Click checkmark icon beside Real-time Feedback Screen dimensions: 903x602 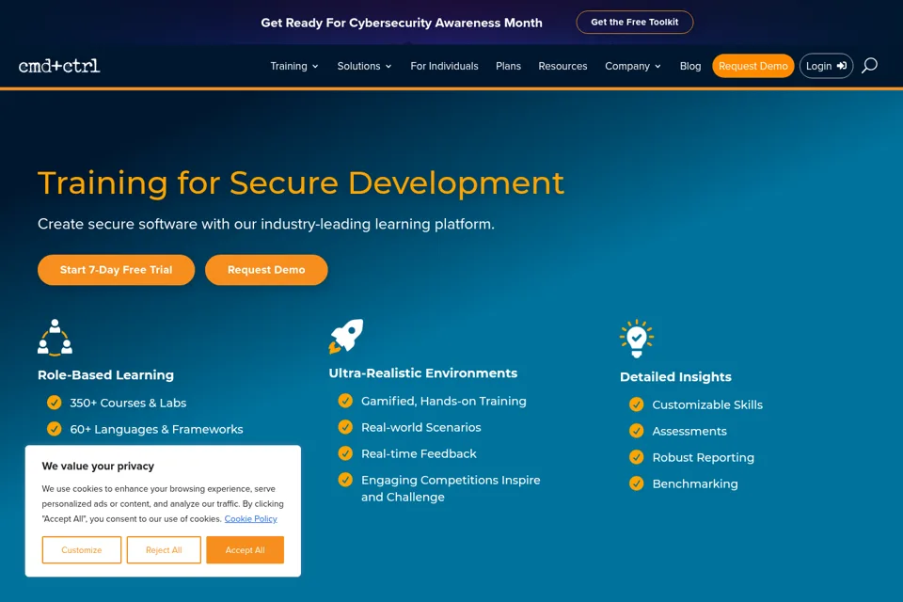coord(345,453)
